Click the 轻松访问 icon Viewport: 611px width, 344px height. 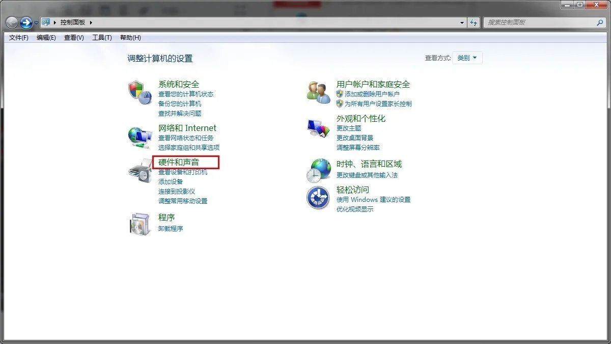318,198
